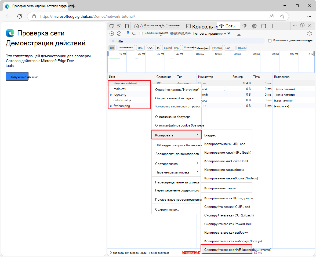The image size is (316, 257).
Task: Toggle Preserve log checkbox
Action: 141,34
